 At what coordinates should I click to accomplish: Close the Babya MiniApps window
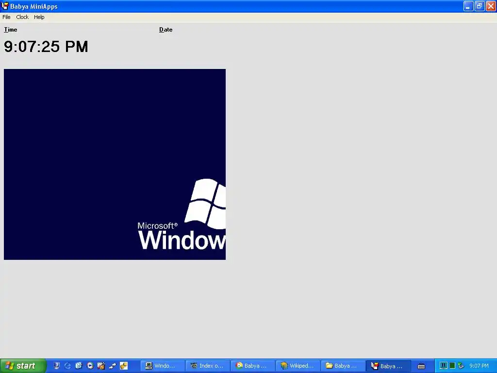[x=491, y=6]
